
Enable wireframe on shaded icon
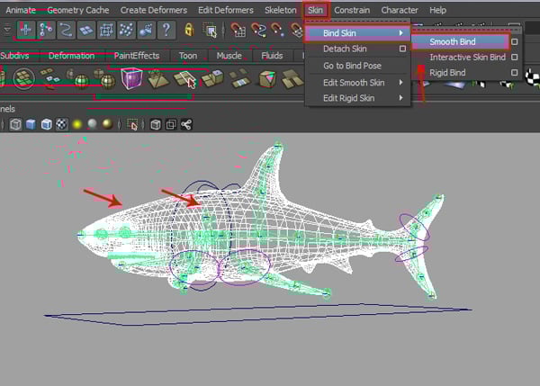(46, 124)
